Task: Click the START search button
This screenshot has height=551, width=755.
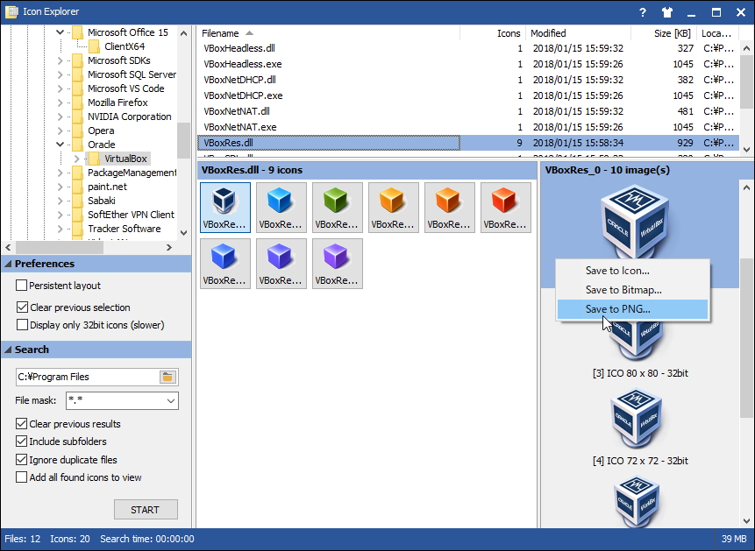Action: pyautogui.click(x=146, y=510)
